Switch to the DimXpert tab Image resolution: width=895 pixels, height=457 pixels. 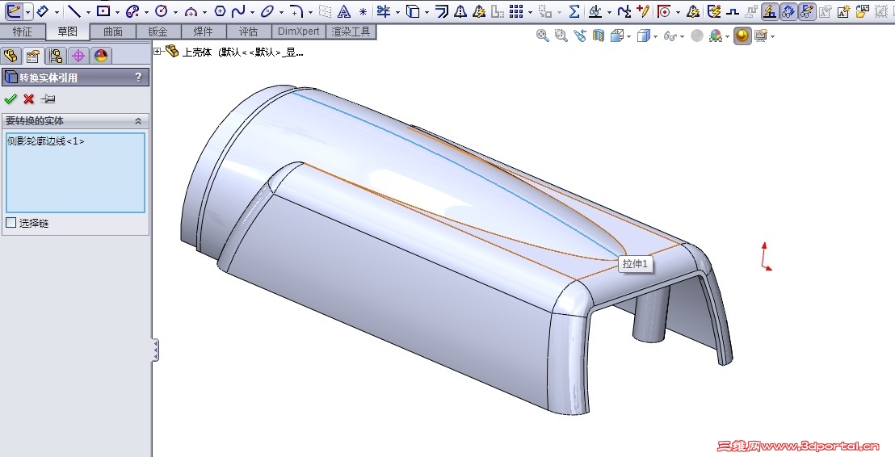pyautogui.click(x=299, y=32)
